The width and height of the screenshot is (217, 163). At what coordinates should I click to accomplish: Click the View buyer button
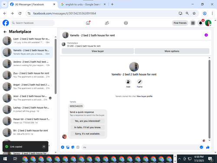(98, 51)
